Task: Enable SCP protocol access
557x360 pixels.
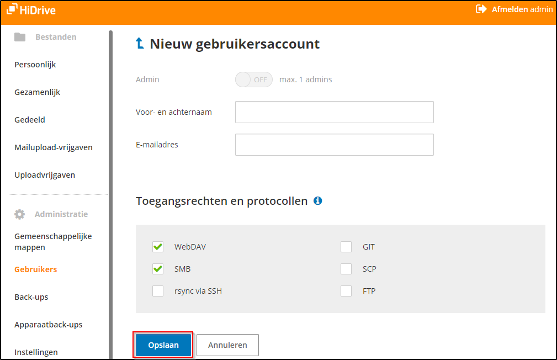Action: click(x=346, y=269)
